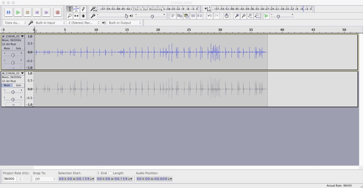Screen dimensions: 363x188
Task: Open the Built-in Output device dropdown
Action: click(125, 23)
